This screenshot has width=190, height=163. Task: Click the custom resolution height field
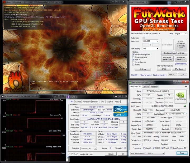[155, 45]
